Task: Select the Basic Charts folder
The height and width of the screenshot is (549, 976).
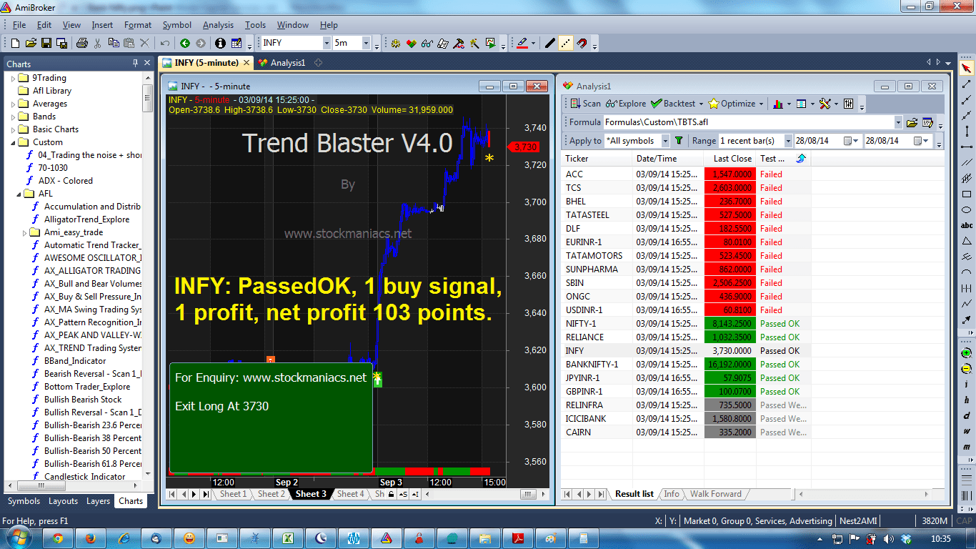Action: [x=56, y=129]
